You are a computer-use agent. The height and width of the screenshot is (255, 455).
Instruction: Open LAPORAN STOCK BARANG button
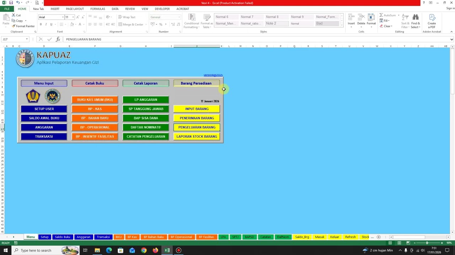pyautogui.click(x=197, y=136)
